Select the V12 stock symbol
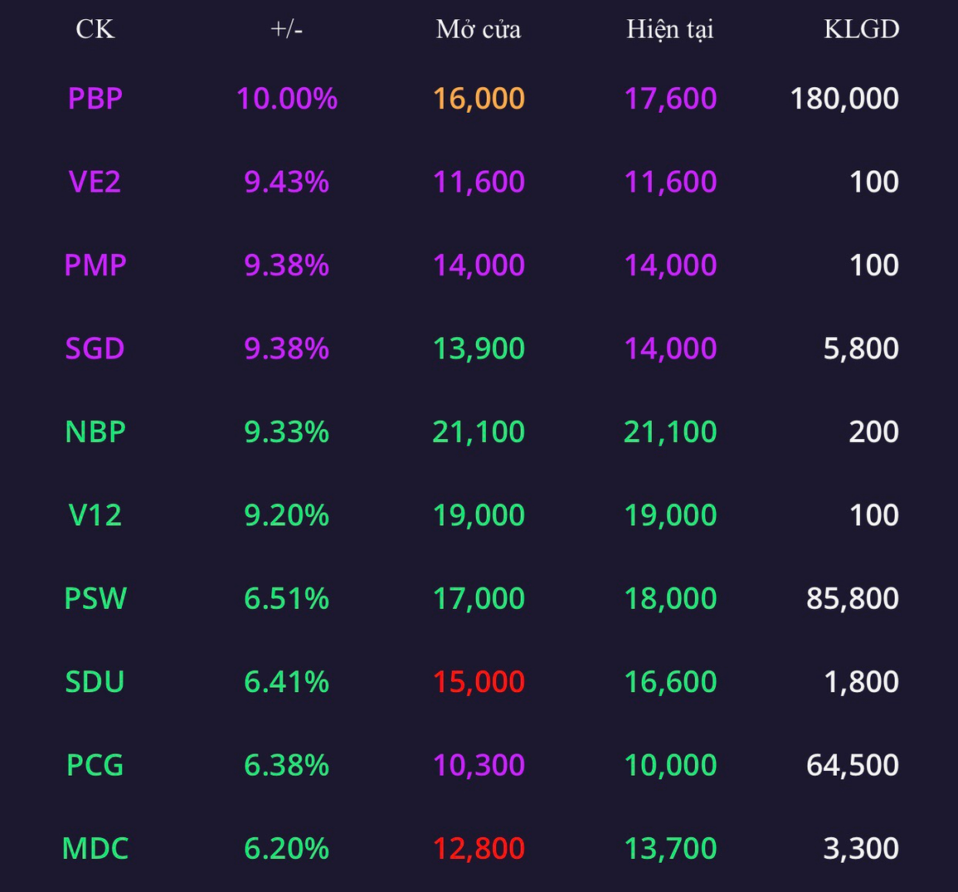This screenshot has width=958, height=892. point(95,515)
